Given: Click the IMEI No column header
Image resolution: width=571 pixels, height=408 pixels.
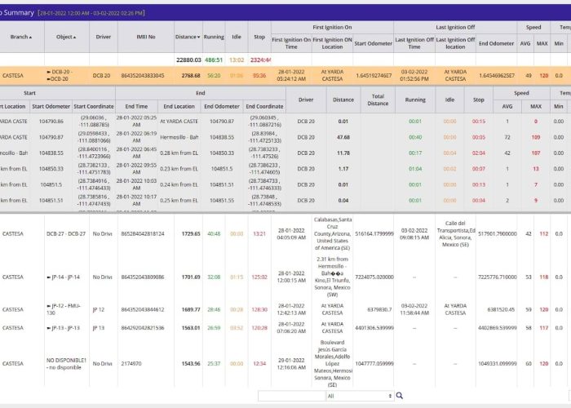Looking at the screenshot, I should pyautogui.click(x=144, y=37).
